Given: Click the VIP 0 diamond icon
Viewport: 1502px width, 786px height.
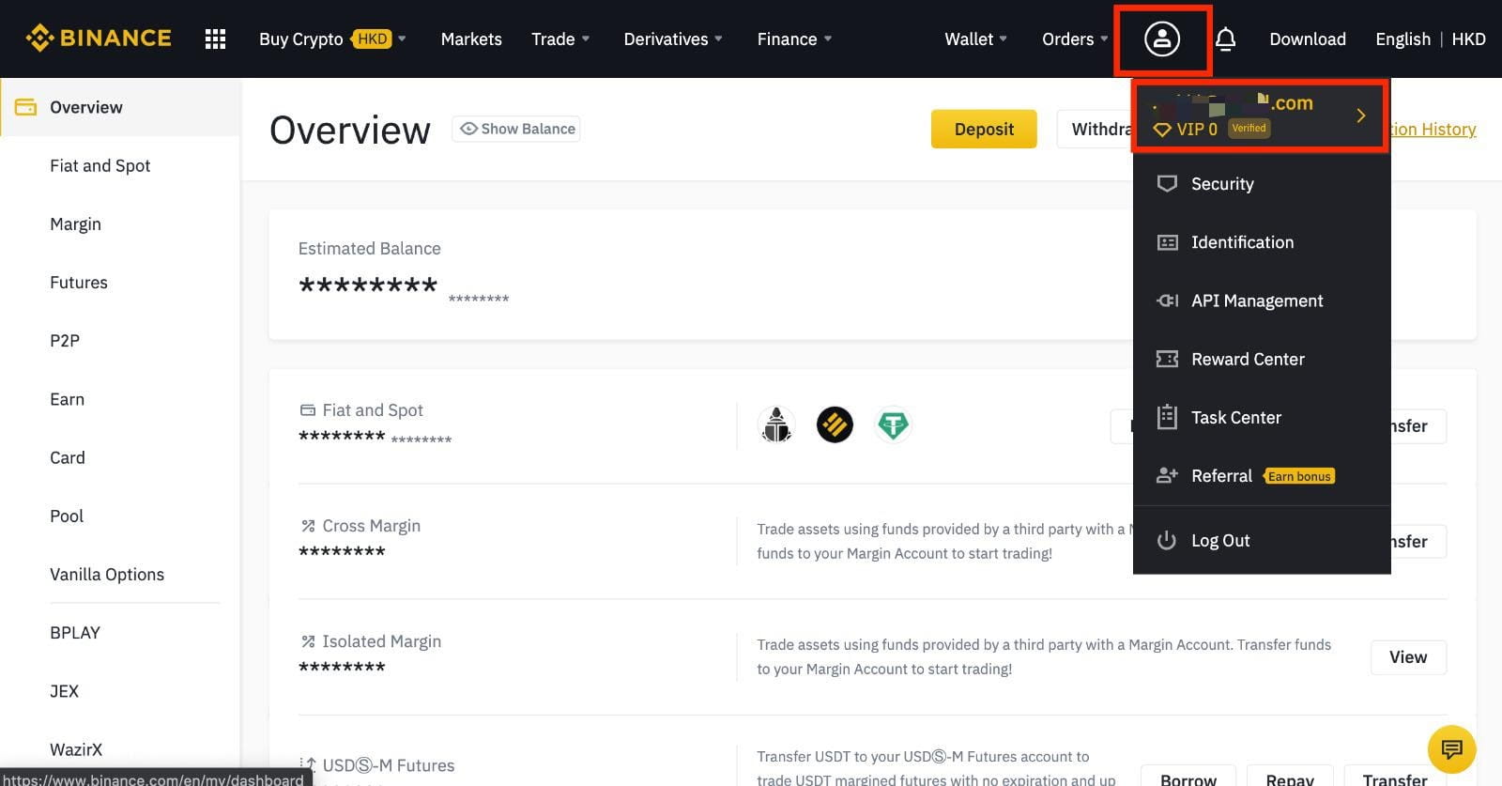Looking at the screenshot, I should 1162,130.
